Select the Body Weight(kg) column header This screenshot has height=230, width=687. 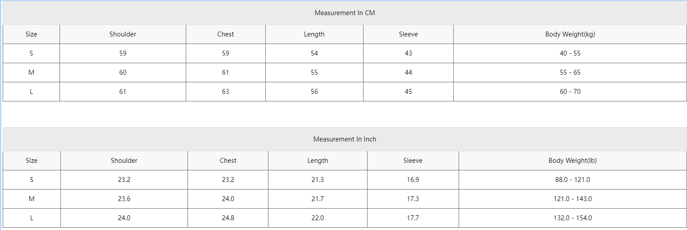point(570,34)
